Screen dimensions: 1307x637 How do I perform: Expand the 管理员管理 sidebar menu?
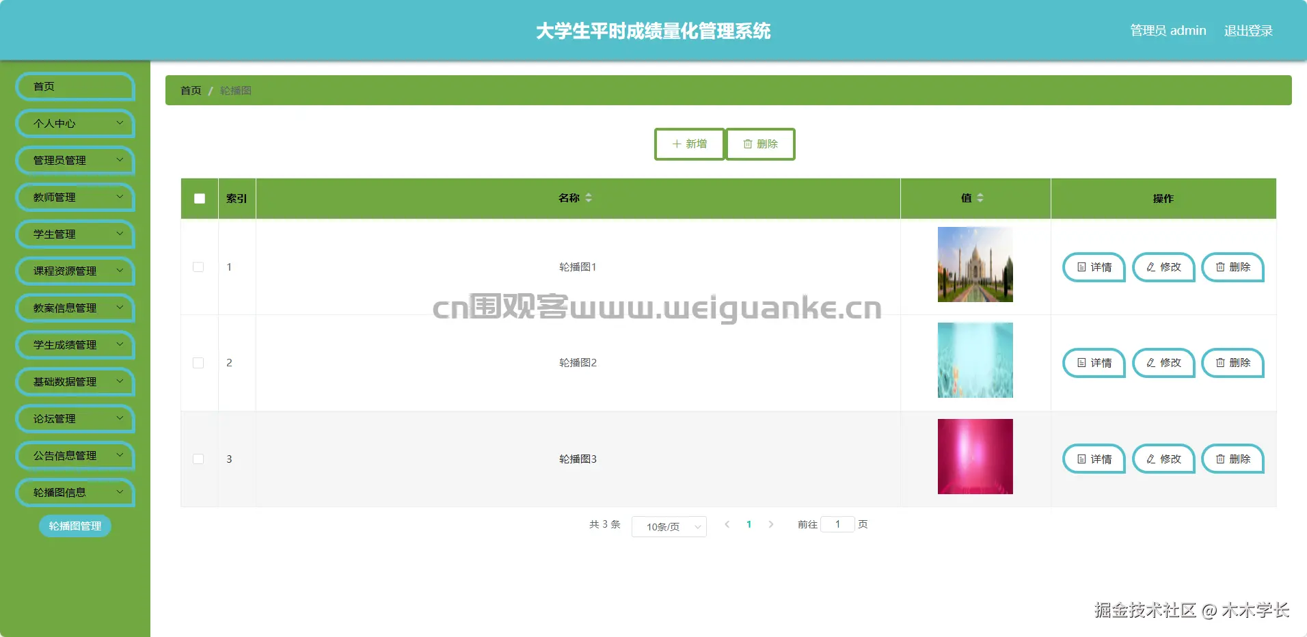[75, 161]
